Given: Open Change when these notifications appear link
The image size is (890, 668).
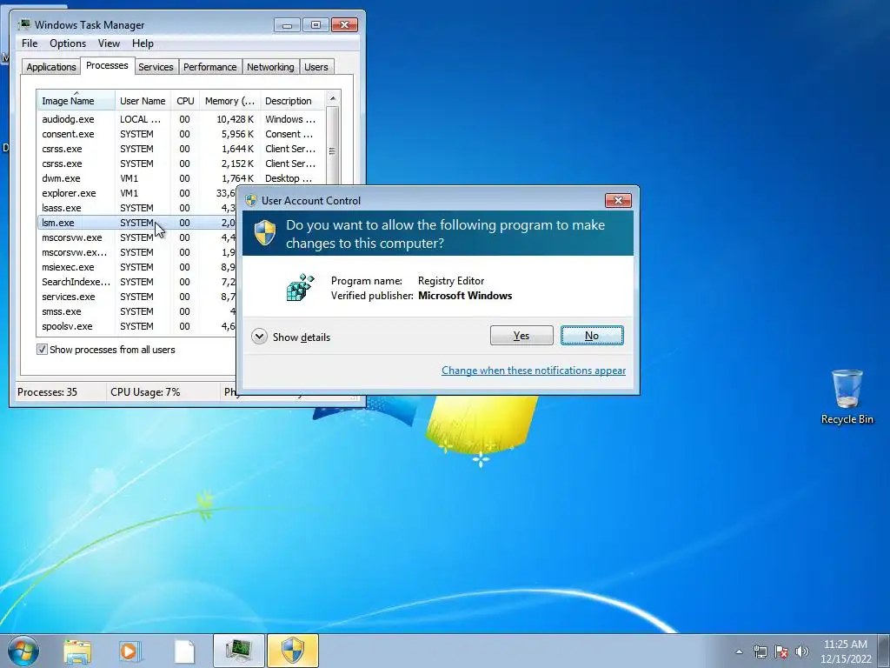Looking at the screenshot, I should 534,371.
